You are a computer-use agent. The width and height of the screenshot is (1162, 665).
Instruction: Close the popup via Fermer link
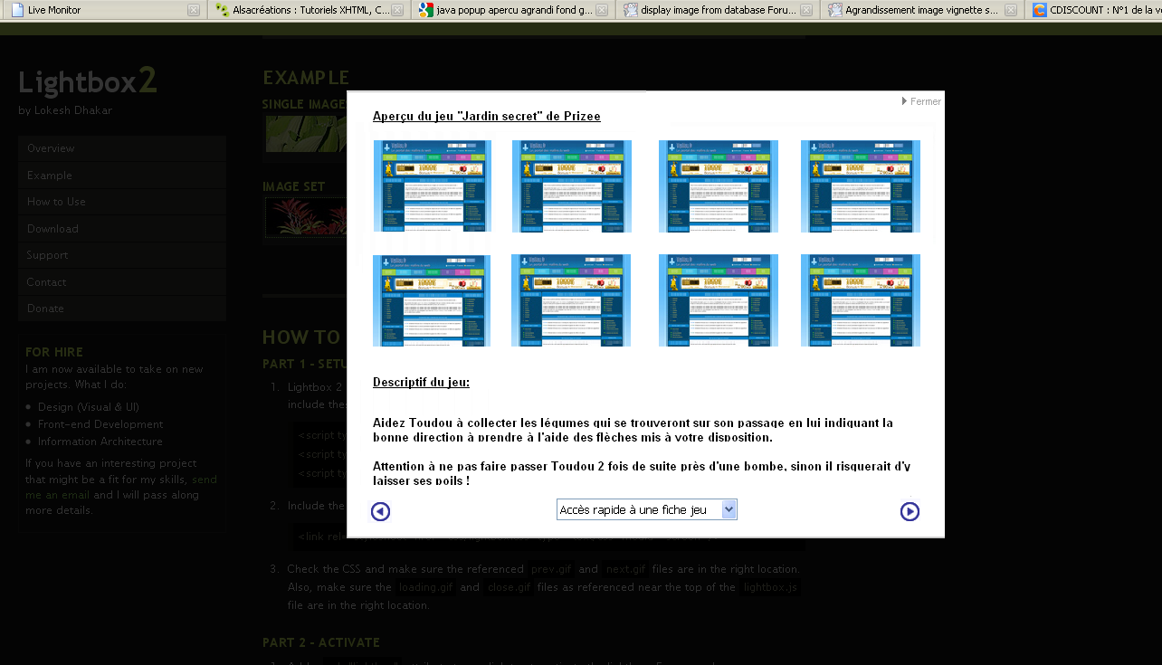pyautogui.click(x=921, y=101)
